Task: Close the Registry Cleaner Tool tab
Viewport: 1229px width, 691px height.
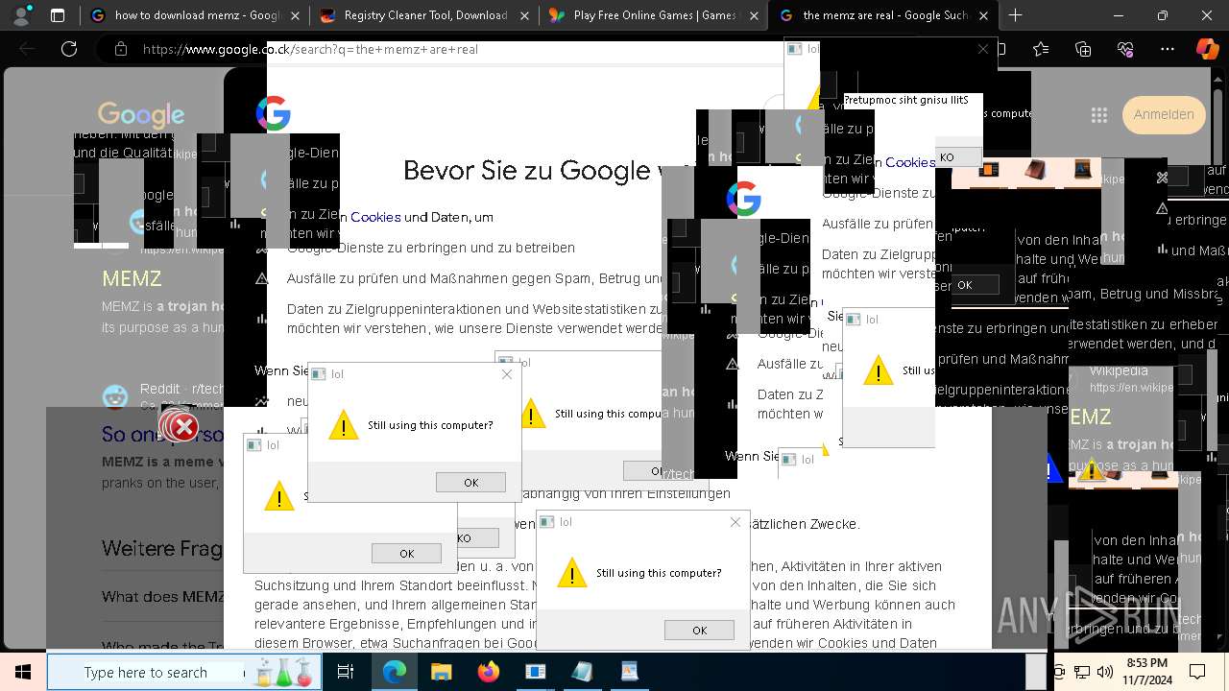Action: (x=524, y=15)
